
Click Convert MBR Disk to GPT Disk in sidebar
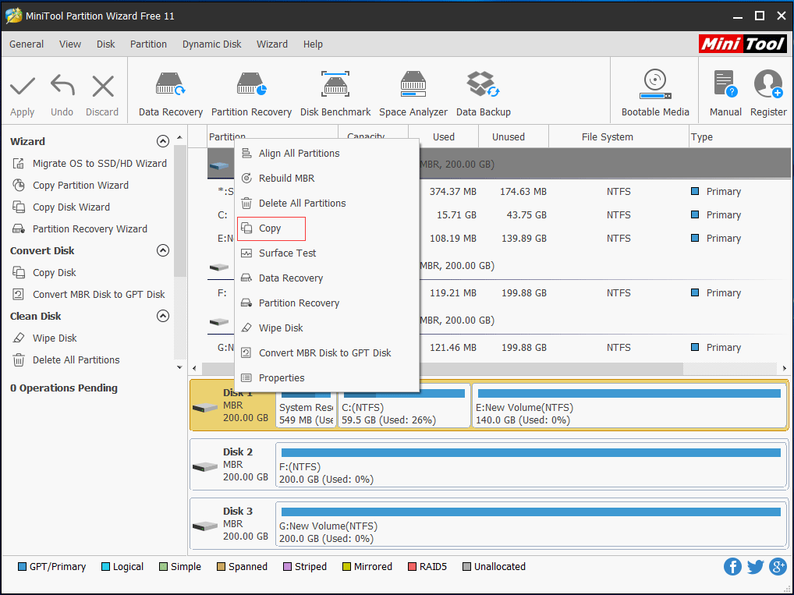click(98, 295)
